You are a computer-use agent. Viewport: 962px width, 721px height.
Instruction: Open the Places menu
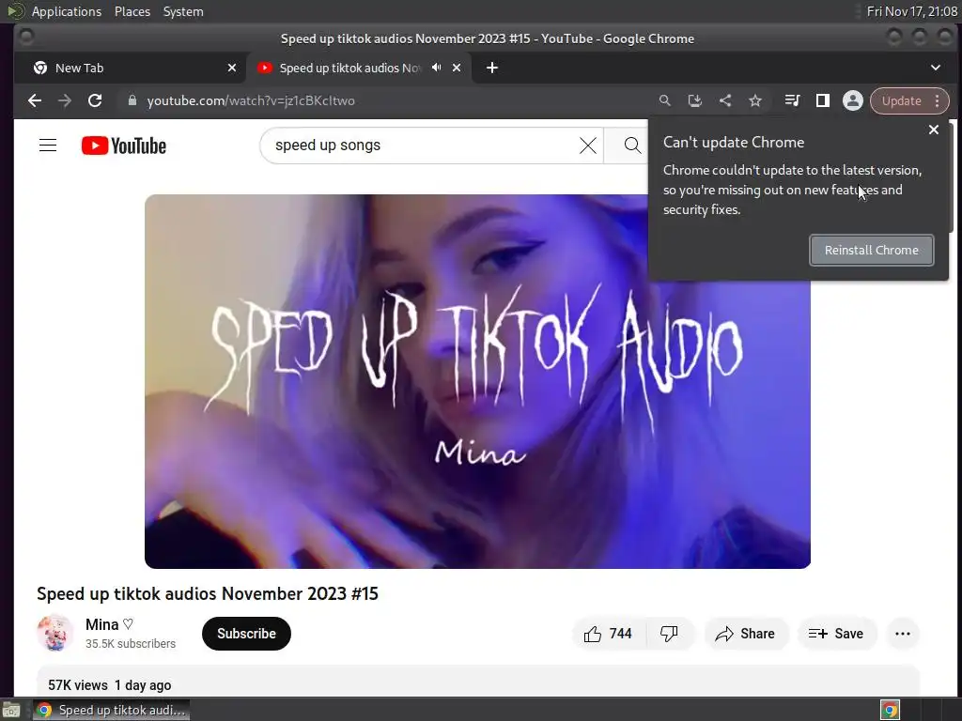[x=132, y=11]
